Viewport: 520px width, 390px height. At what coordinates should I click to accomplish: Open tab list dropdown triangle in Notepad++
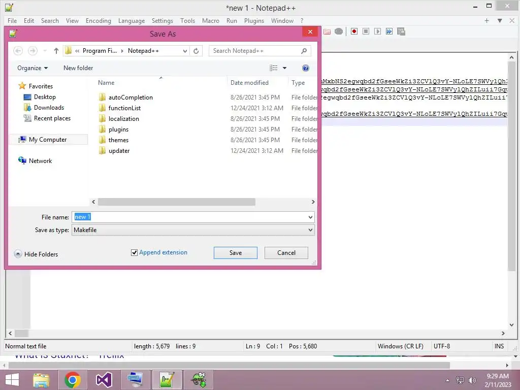pos(500,20)
